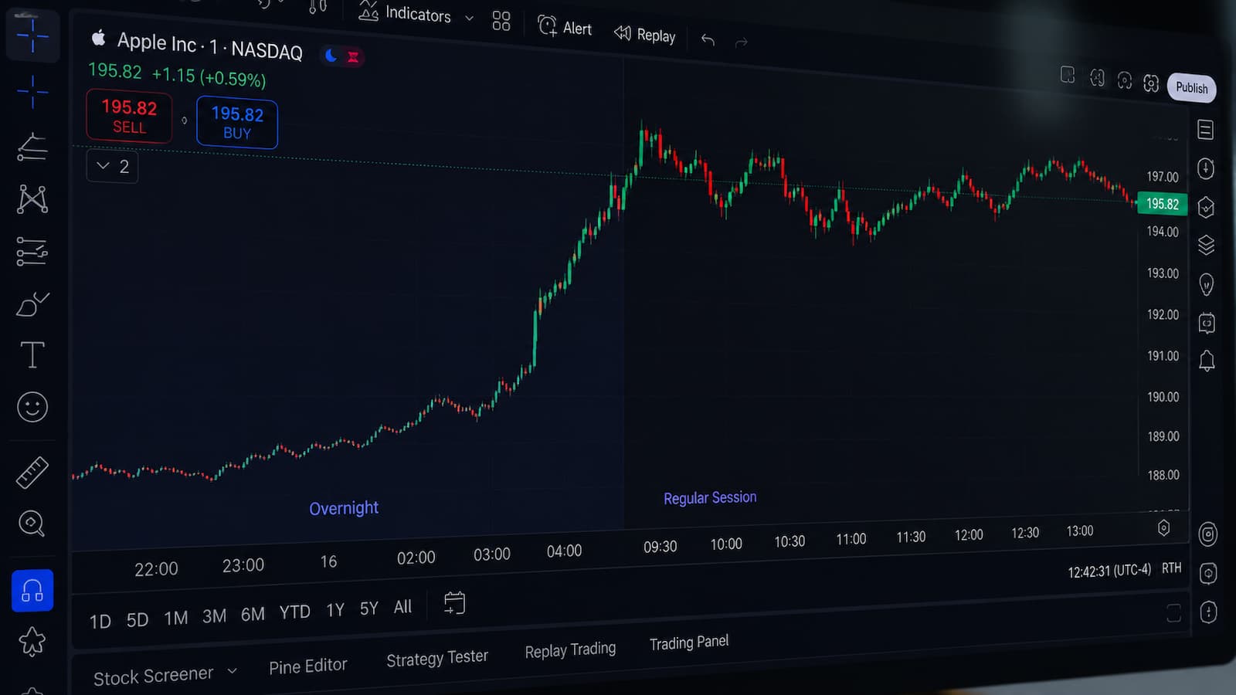The height and width of the screenshot is (695, 1236).
Task: Open the Trading Panel tab
Action: 689,642
